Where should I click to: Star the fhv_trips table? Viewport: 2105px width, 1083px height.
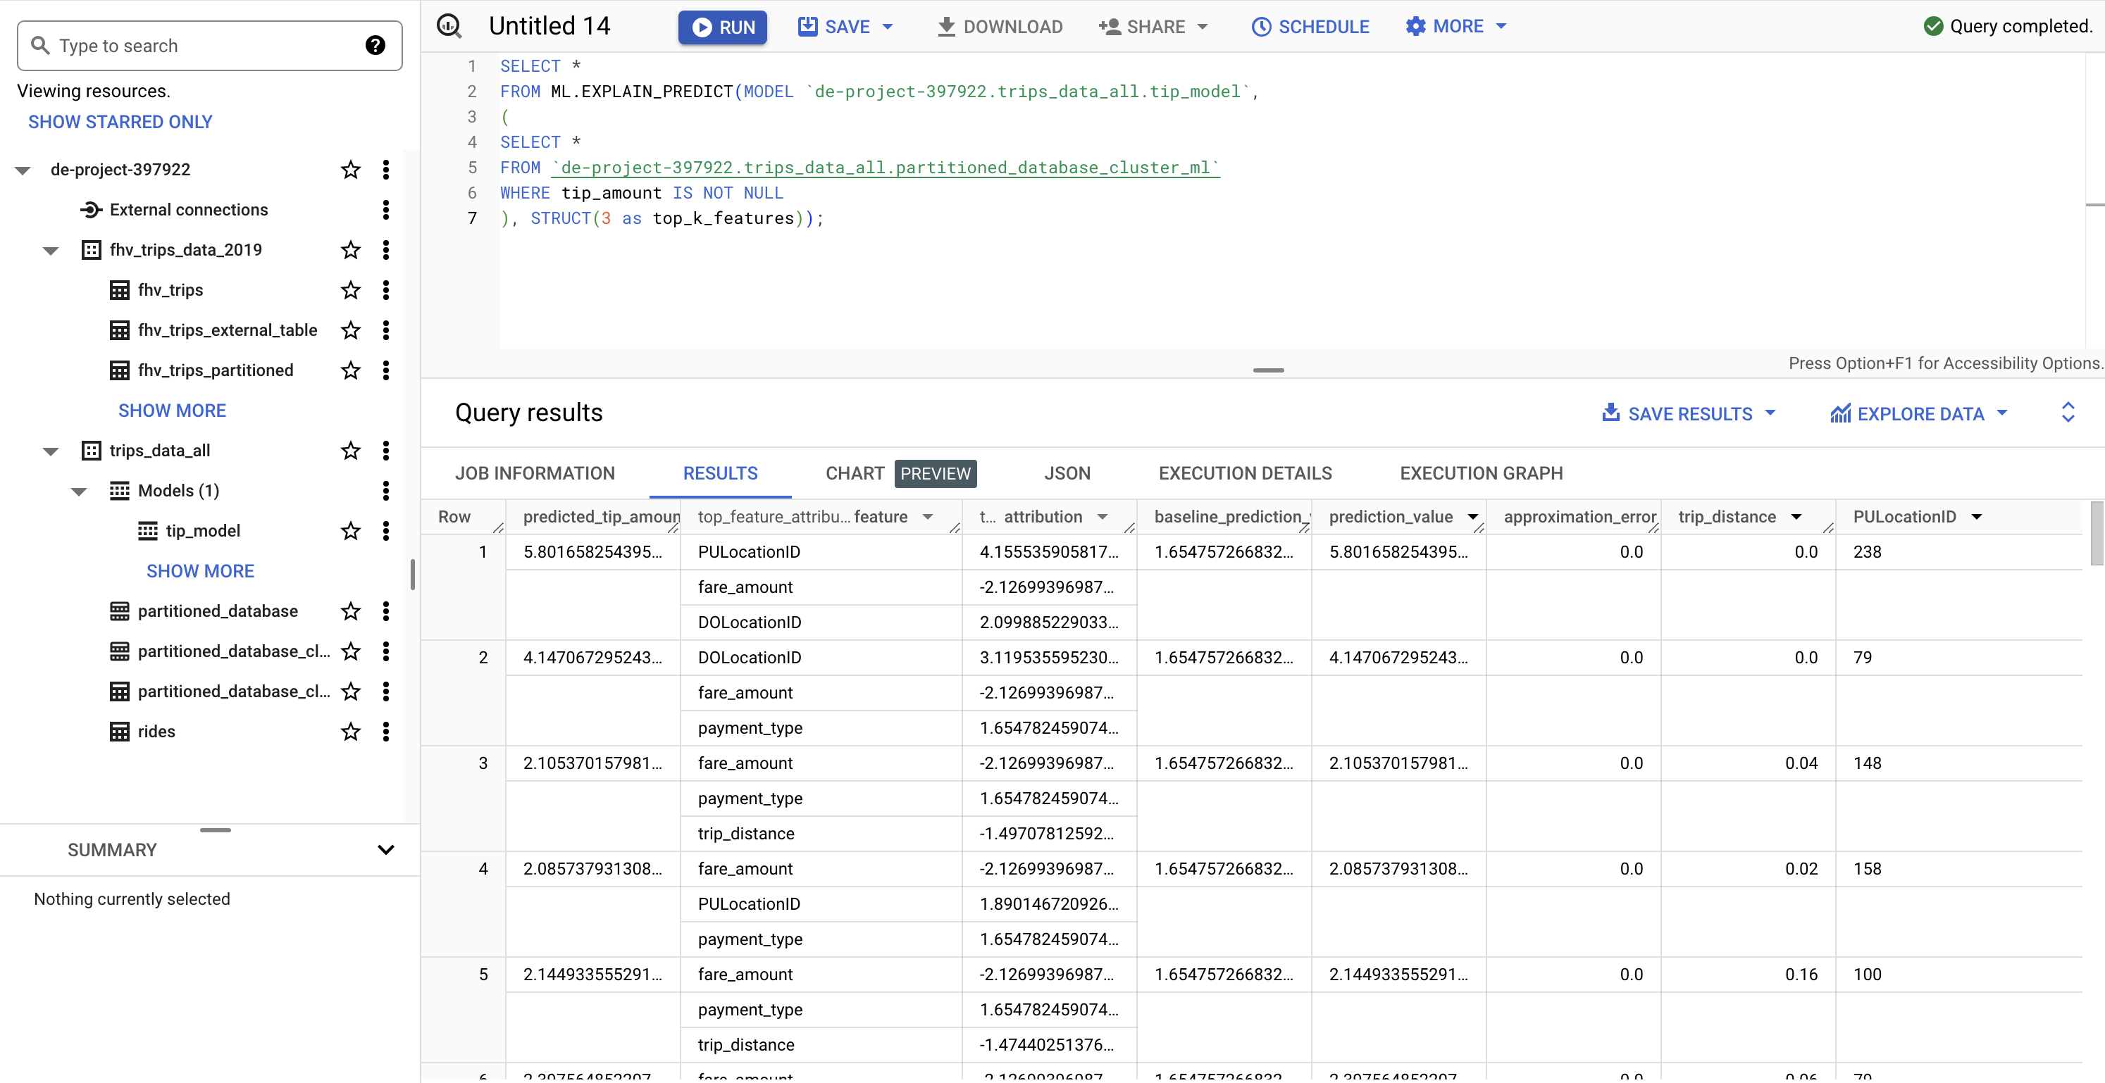click(351, 290)
